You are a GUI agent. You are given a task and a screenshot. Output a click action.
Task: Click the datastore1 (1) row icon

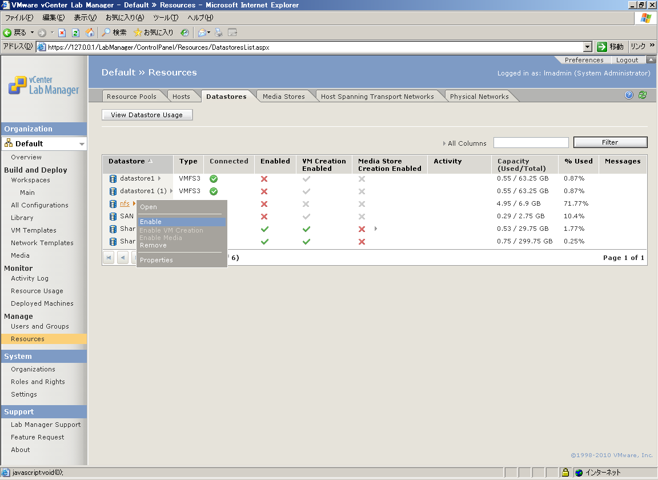point(113,191)
